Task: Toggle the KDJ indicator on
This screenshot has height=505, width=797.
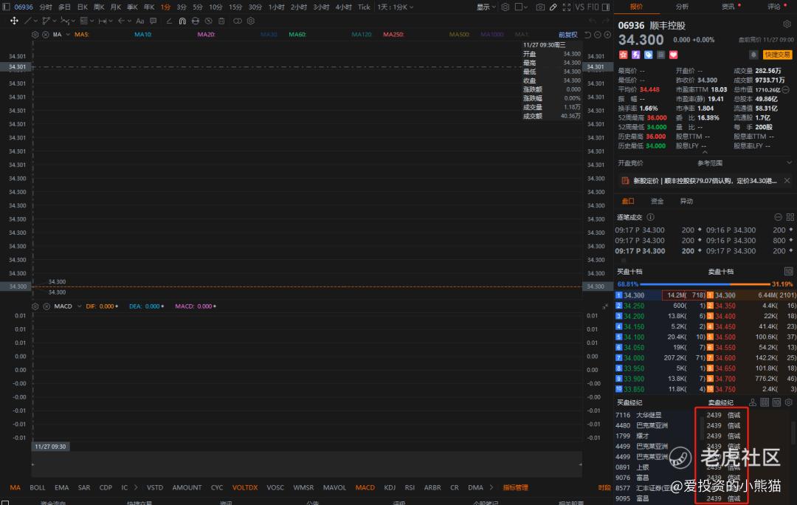Action: point(390,487)
